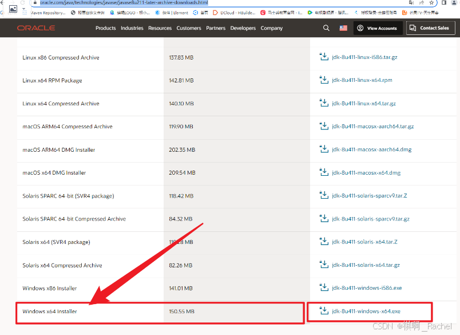
Task: Open the Customers menu
Action: (x=189, y=28)
